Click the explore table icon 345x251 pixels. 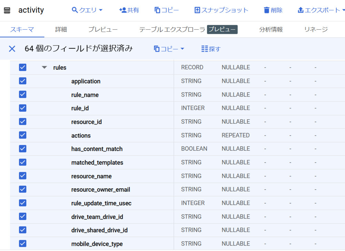[205, 49]
